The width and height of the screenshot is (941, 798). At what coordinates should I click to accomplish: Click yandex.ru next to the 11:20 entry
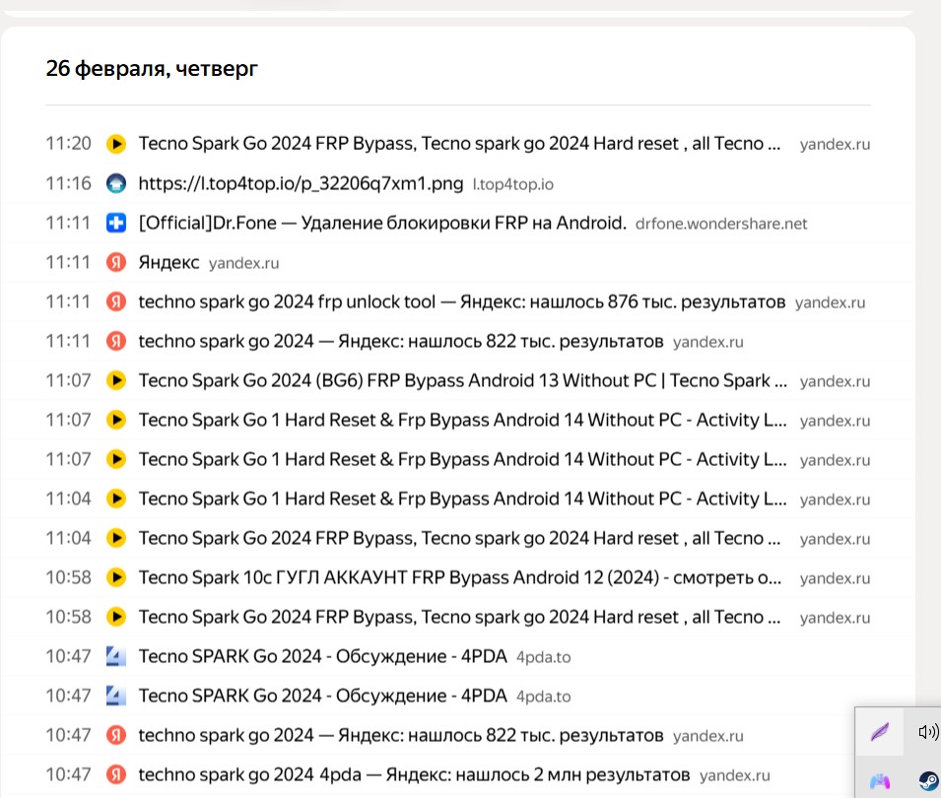click(x=835, y=143)
